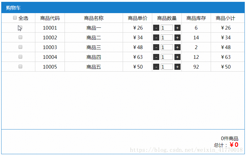Click the red ￥0 total amount

click(234, 144)
